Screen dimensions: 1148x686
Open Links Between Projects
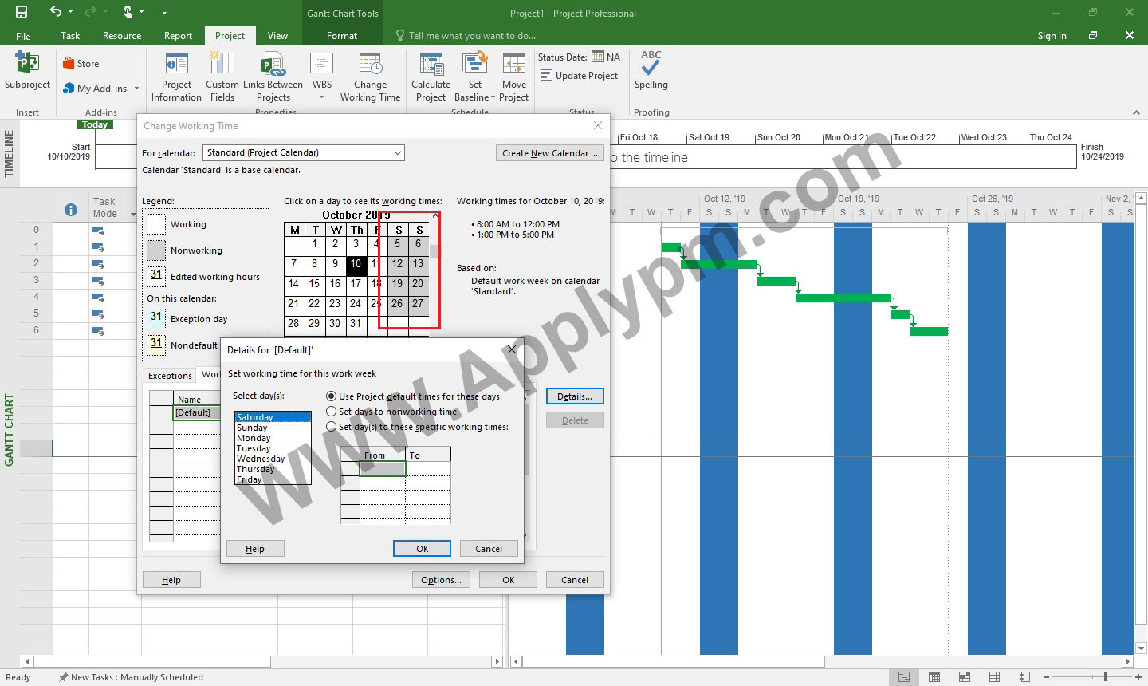(x=273, y=77)
